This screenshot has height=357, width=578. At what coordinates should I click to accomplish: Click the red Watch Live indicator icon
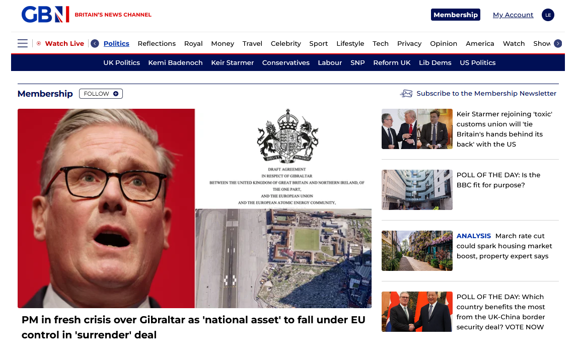click(x=39, y=43)
